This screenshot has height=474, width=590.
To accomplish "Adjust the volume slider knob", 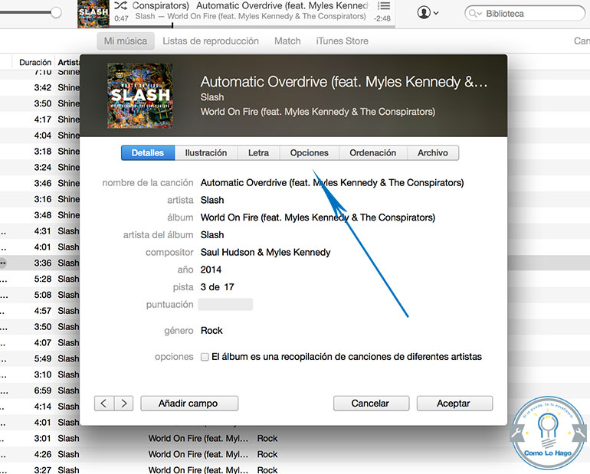I will click(56, 12).
